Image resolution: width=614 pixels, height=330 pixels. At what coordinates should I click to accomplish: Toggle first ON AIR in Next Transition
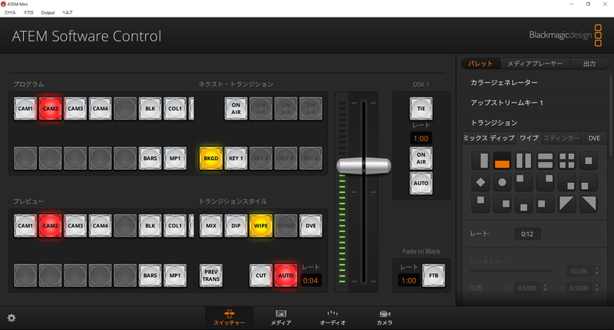(x=236, y=109)
